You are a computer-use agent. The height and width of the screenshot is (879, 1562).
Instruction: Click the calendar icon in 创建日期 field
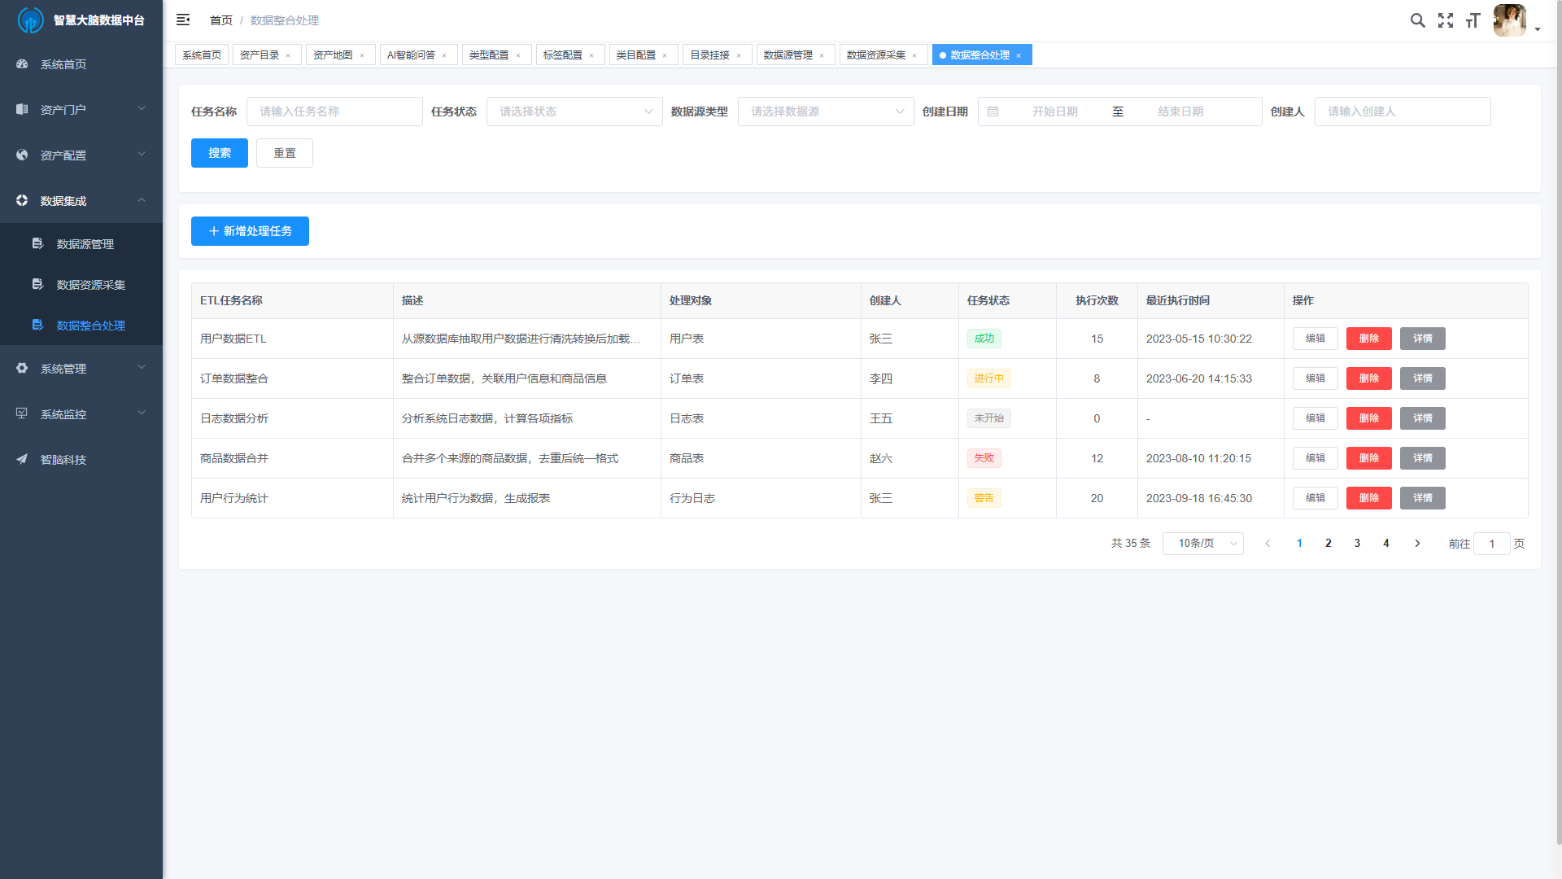[x=993, y=112]
